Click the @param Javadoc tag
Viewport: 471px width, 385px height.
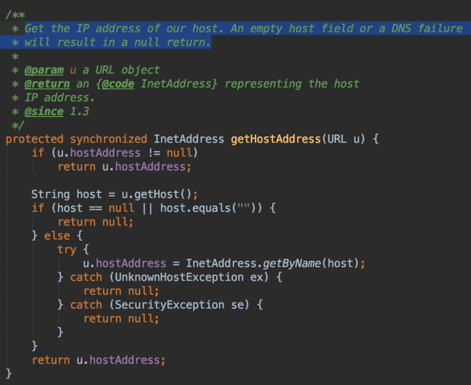[x=44, y=70]
